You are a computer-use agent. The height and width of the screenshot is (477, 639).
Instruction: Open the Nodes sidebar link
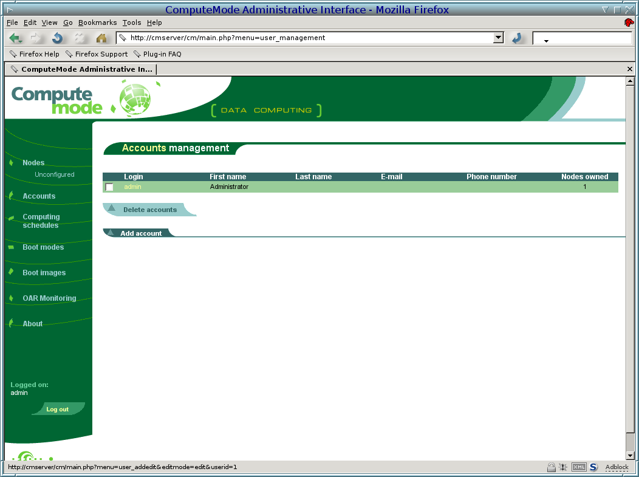click(33, 163)
